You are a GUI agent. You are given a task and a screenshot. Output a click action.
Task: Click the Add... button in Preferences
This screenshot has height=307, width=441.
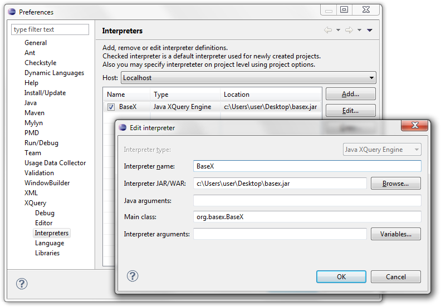click(x=350, y=94)
